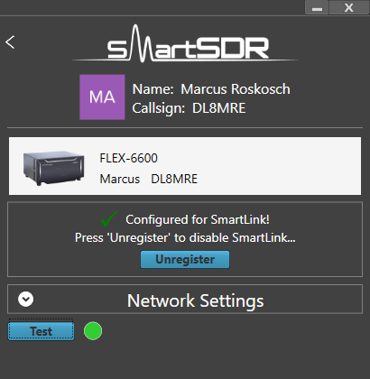Image resolution: width=370 pixels, height=379 pixels.
Task: Open the Network Settings section header
Action: click(x=185, y=299)
